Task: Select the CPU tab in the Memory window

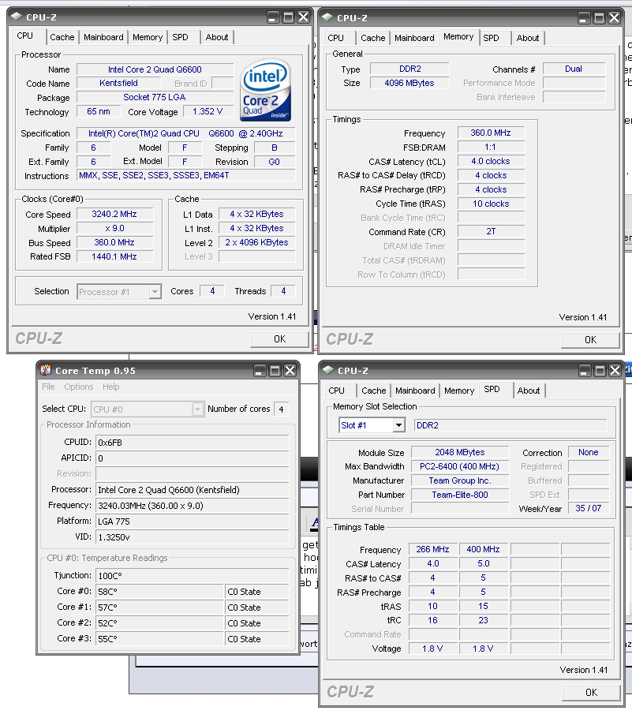Action: (335, 38)
